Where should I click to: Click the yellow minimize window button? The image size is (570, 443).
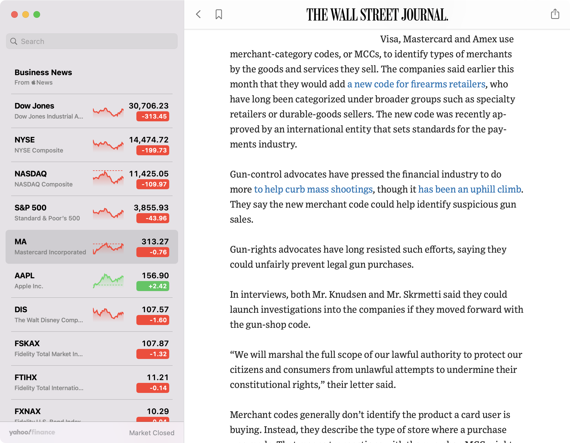click(x=26, y=14)
